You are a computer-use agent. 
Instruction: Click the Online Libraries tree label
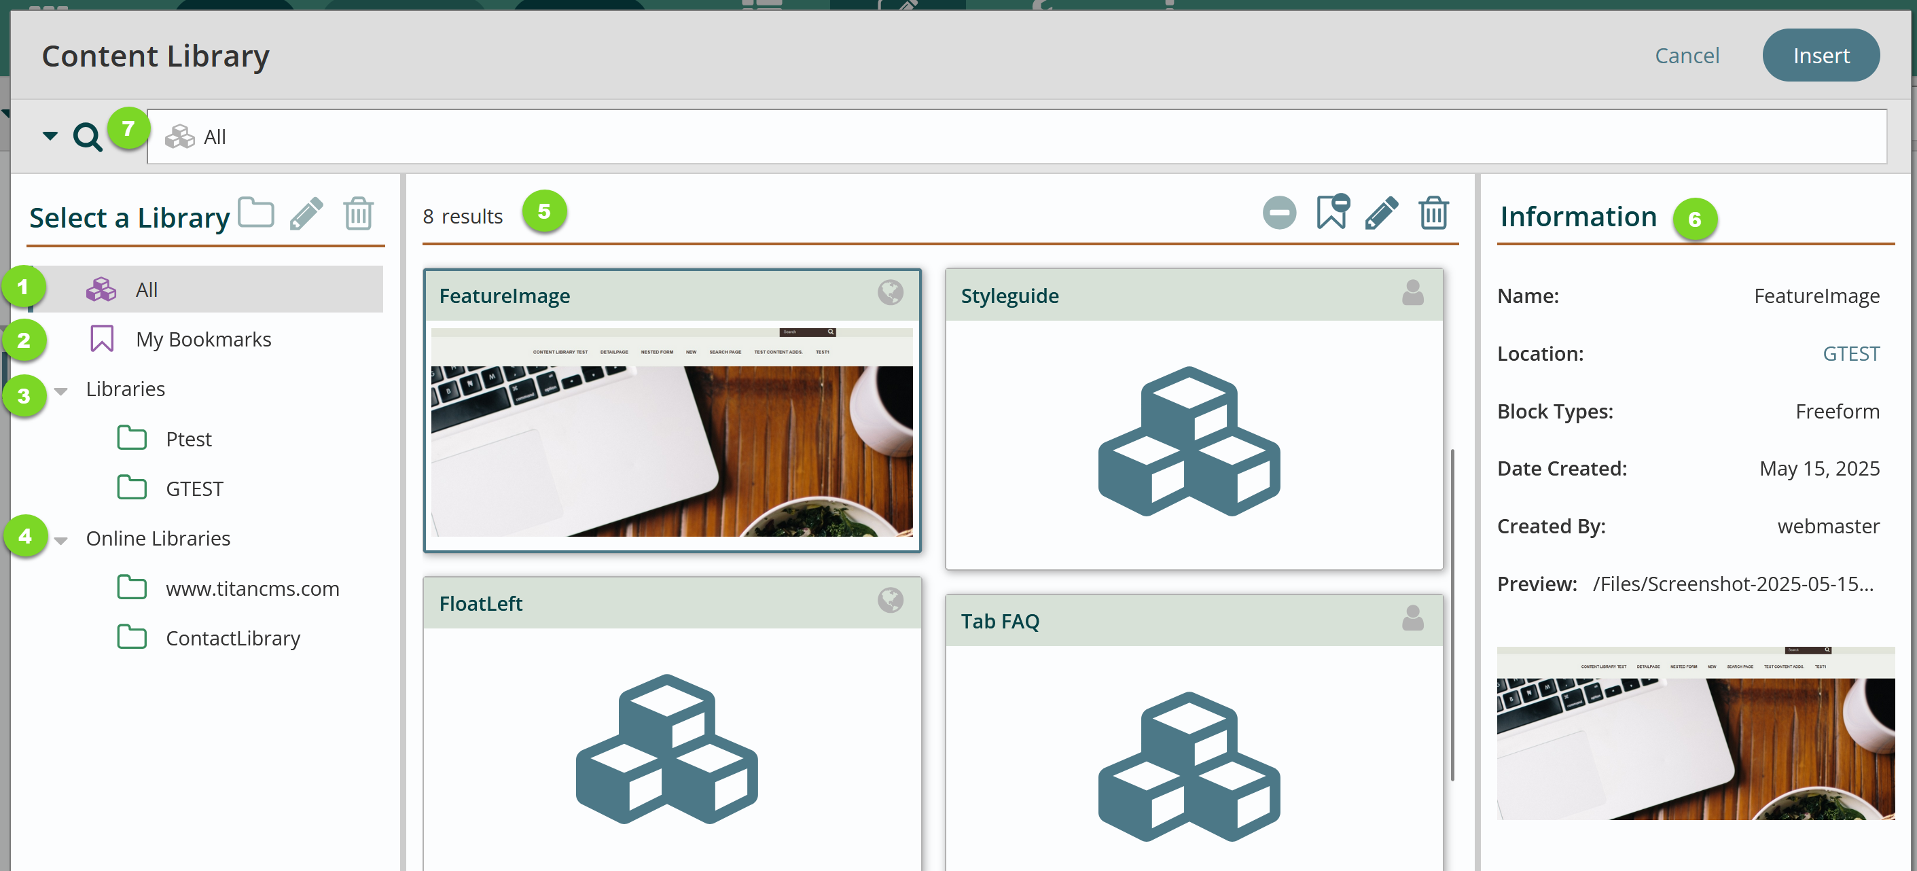pyautogui.click(x=158, y=539)
